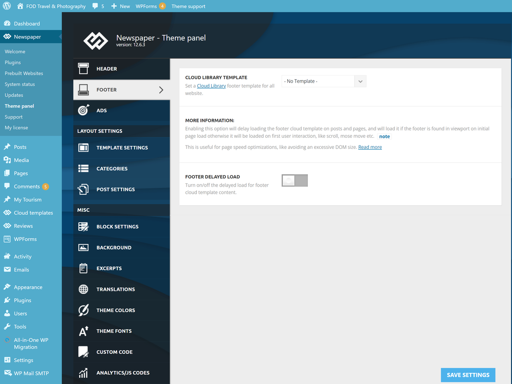The height and width of the screenshot is (384, 512).
Task: Click the Translations globe icon
Action: click(x=83, y=289)
